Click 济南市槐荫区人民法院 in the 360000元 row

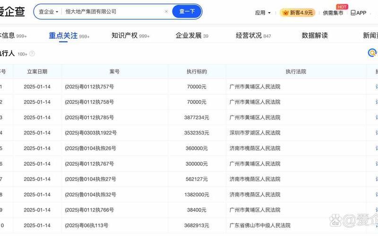pos(255,148)
